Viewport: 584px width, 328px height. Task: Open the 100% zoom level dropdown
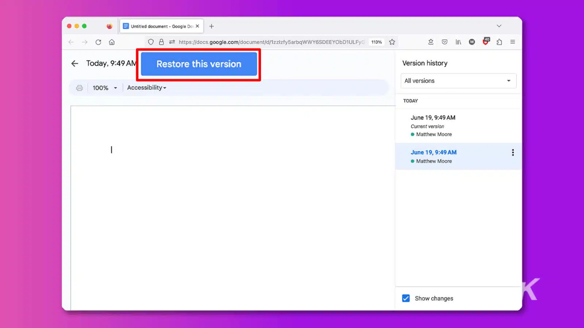click(104, 87)
